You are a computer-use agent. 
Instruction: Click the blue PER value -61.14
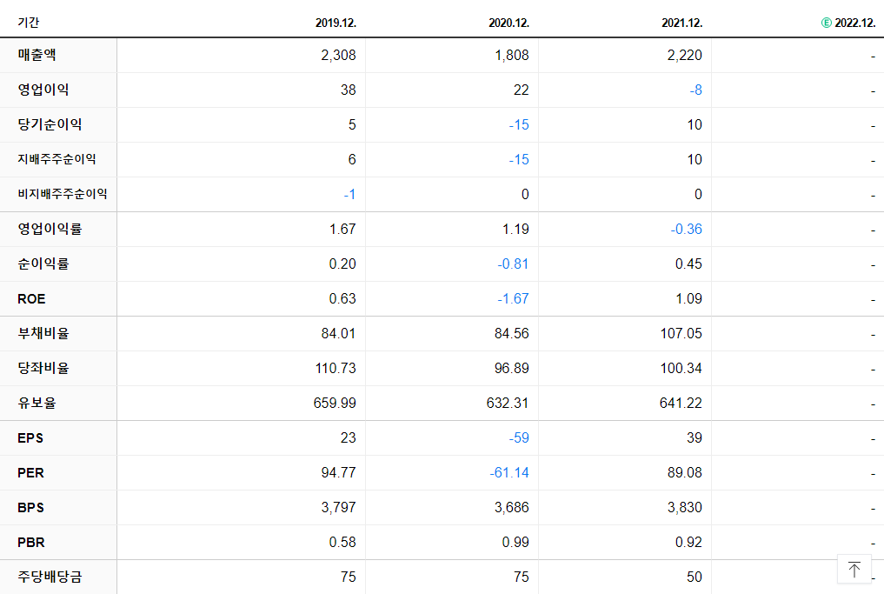pyautogui.click(x=509, y=473)
